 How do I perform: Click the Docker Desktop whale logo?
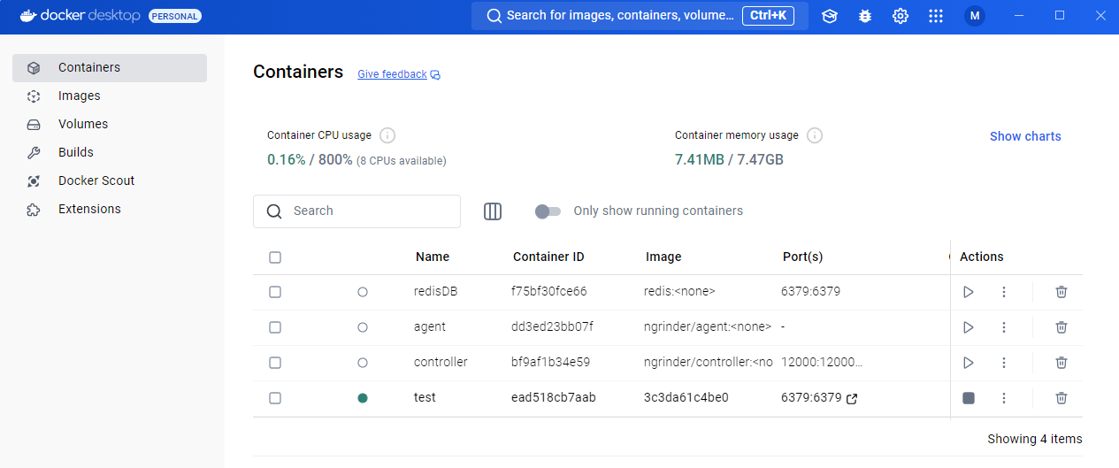28,16
